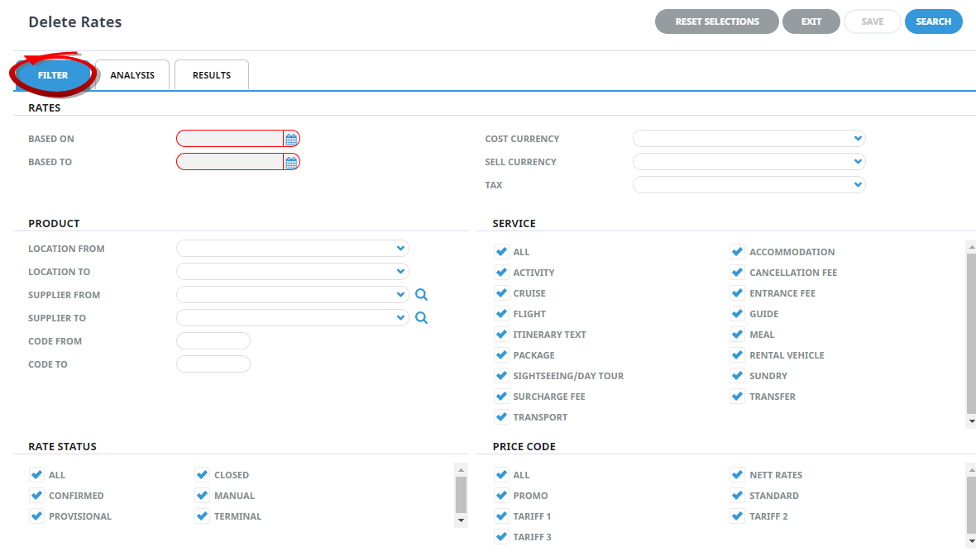Viewport: 976px width, 556px height.
Task: Open the Analysis tab
Action: click(132, 74)
